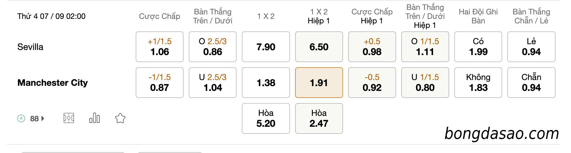Screen dimensions: 571x153
Task: Select full-time draw Hòa 5.20
Action: point(266,118)
